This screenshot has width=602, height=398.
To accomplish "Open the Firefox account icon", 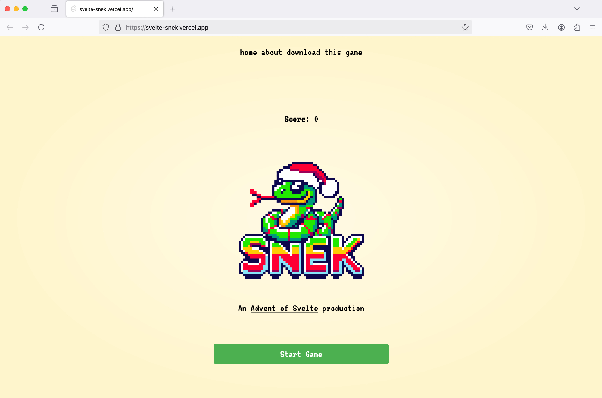I will pos(561,27).
